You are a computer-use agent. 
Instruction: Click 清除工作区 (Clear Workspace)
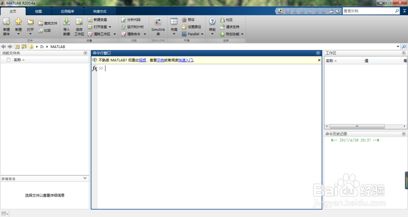(x=99, y=34)
